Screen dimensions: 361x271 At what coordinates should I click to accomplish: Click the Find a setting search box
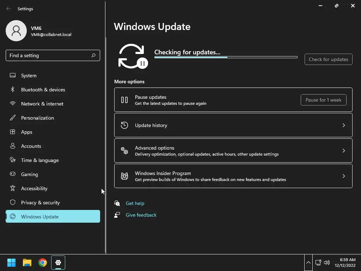(x=53, y=55)
